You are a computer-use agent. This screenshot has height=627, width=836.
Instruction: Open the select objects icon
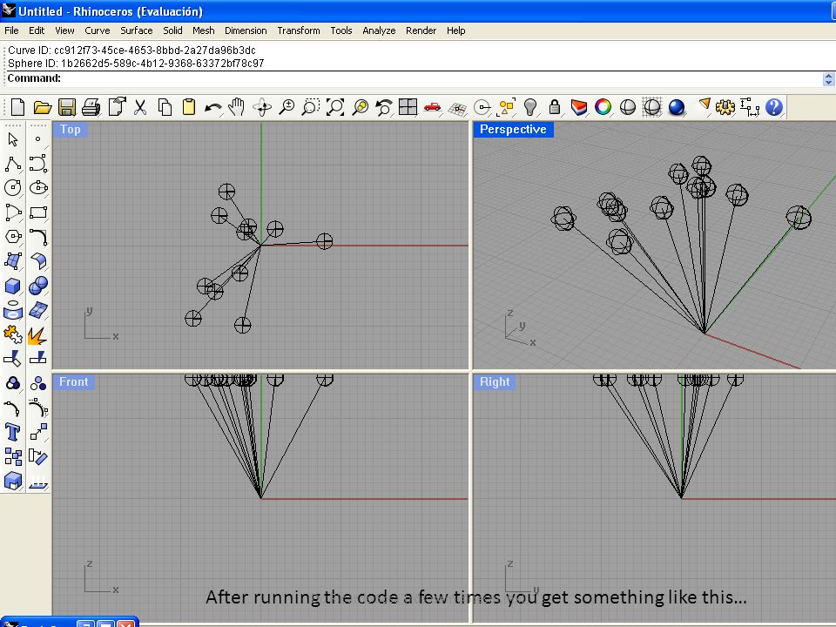click(506, 107)
